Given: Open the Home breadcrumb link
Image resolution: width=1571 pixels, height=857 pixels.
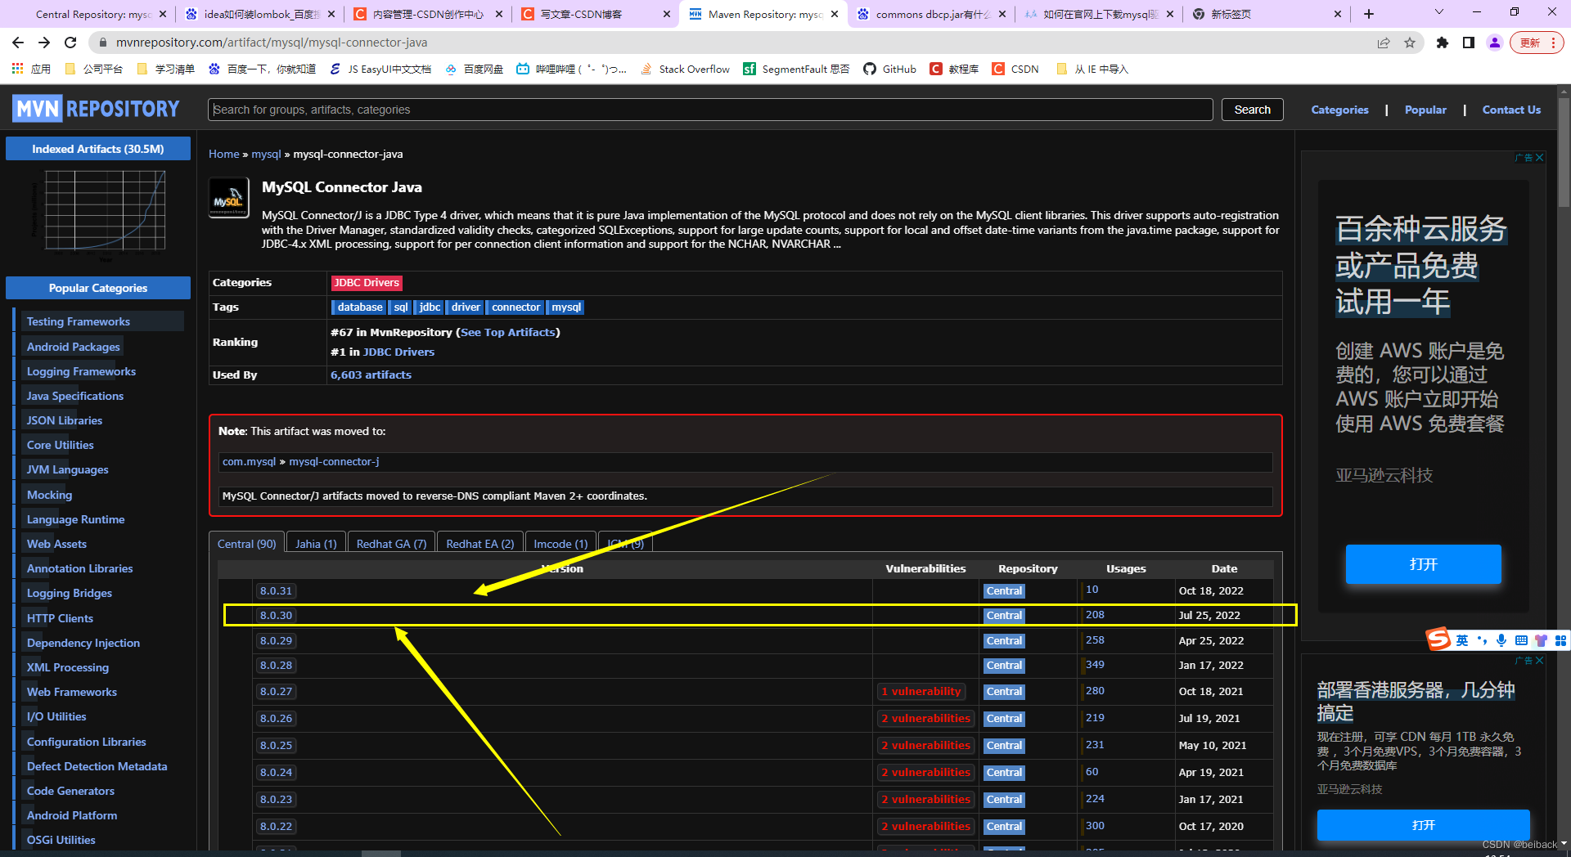Looking at the screenshot, I should point(223,154).
